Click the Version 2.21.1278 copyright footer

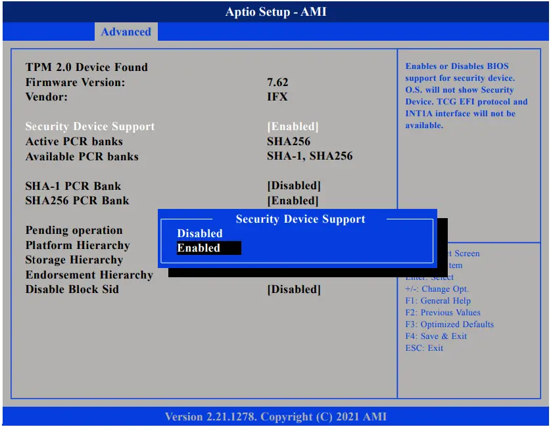[x=276, y=417]
